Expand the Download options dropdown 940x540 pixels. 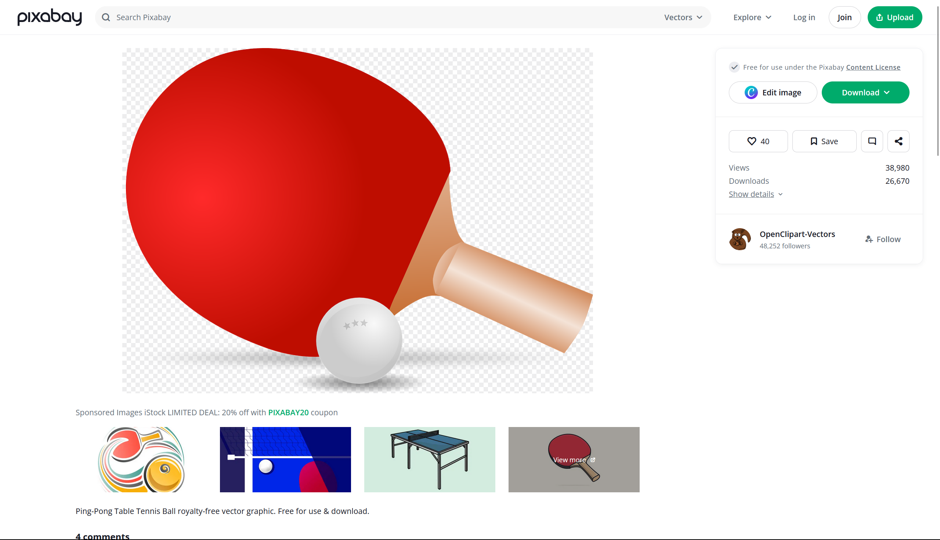click(865, 93)
